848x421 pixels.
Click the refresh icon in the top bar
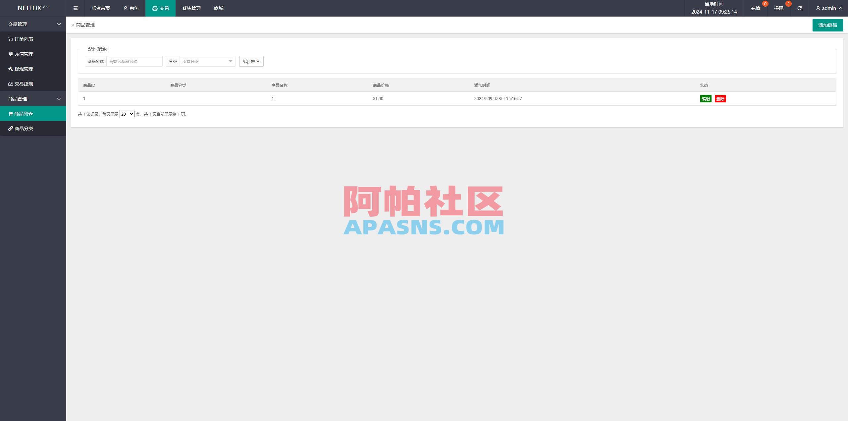(x=799, y=8)
